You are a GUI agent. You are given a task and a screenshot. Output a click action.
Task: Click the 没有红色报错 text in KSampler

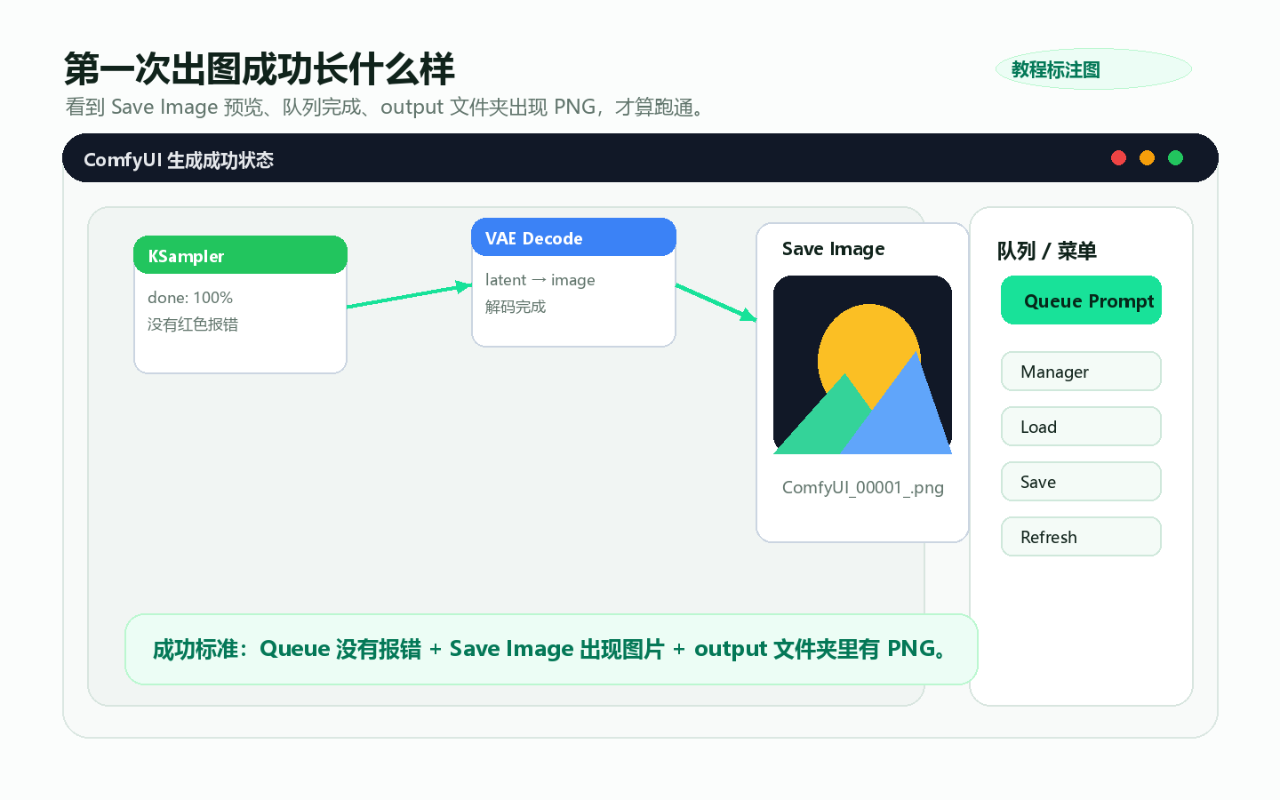pos(193,324)
